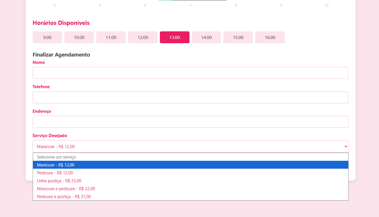Click into the Telefone text field

pos(190,97)
